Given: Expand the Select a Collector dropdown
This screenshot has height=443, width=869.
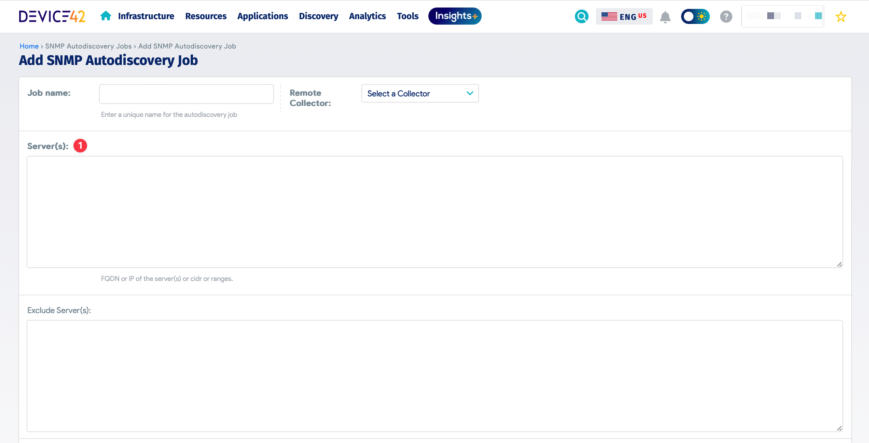Looking at the screenshot, I should [x=420, y=93].
